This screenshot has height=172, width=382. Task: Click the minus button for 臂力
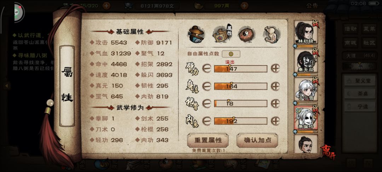[x=206, y=69]
